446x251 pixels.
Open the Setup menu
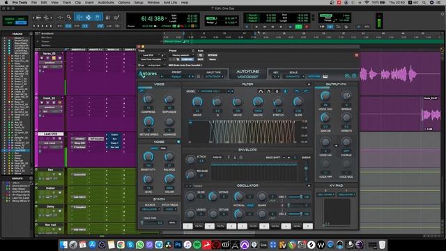tap(139, 3)
